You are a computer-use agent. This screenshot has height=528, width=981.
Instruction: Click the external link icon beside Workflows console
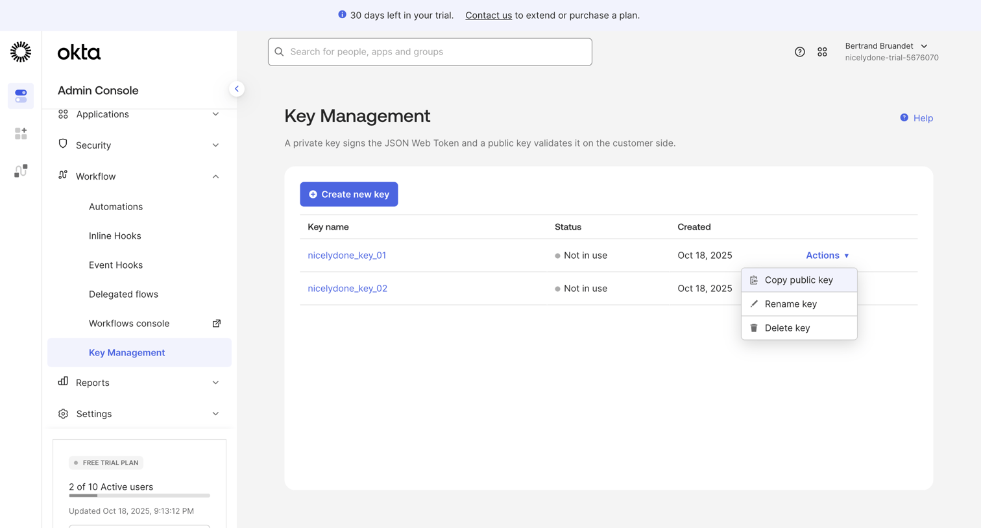[217, 323]
